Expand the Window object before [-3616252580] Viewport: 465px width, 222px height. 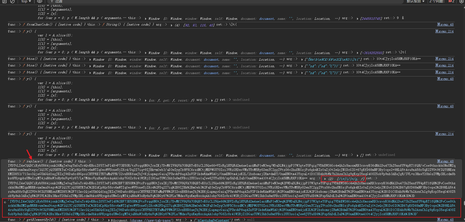146,53
